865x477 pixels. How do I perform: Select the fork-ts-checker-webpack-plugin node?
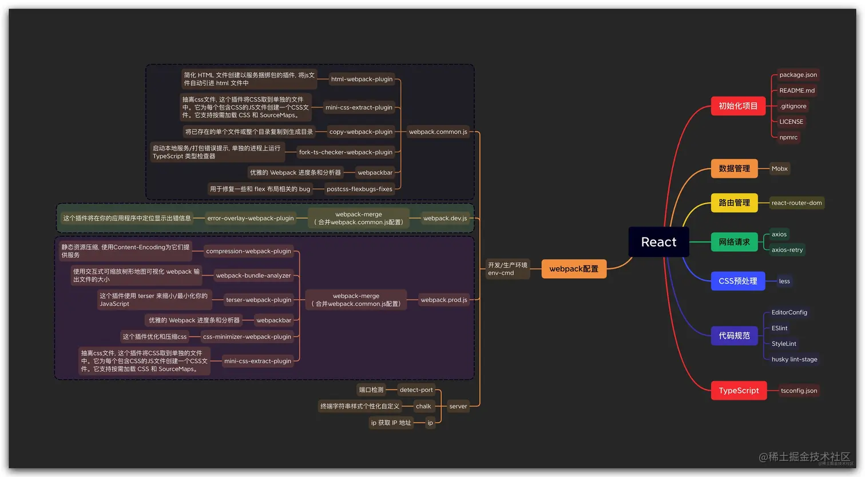(346, 152)
